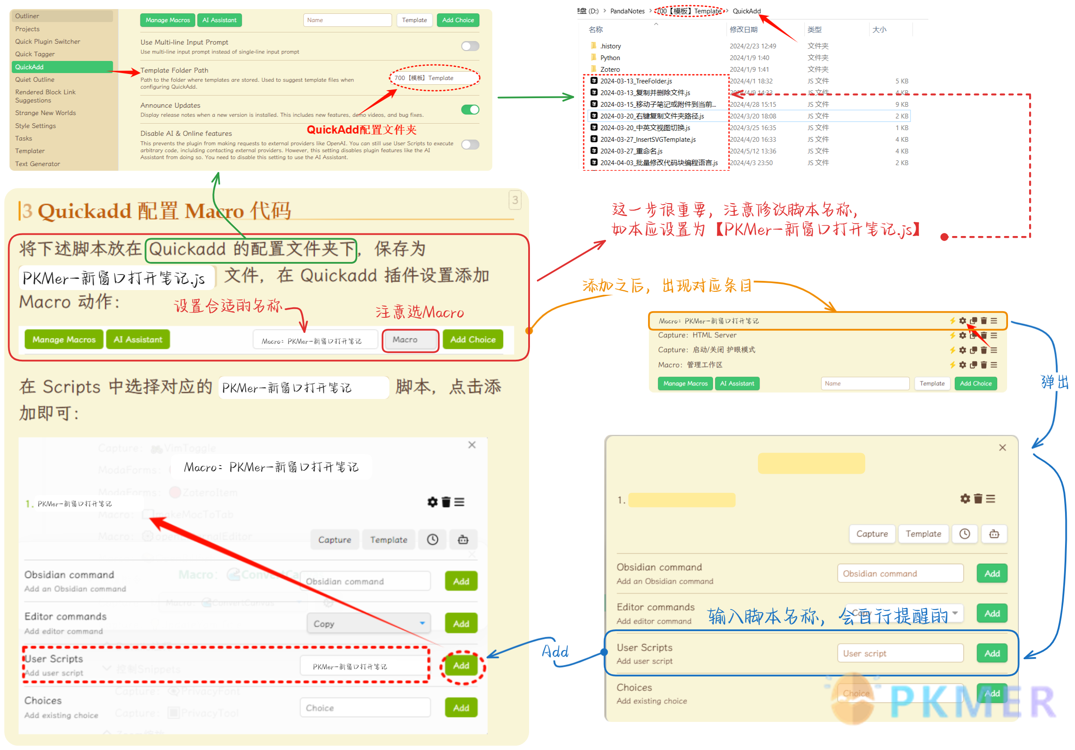The height and width of the screenshot is (750, 1075).
Task: Click clock wait icon in PKMer macro dialog
Action: pos(433,539)
